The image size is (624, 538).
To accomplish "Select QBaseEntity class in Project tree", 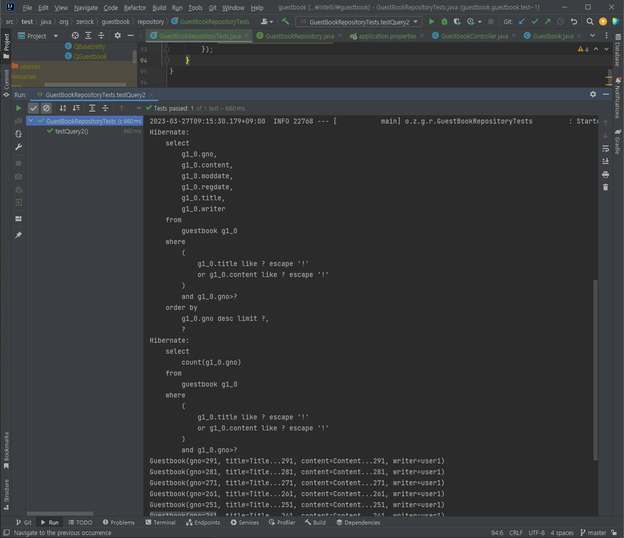I will 90,46.
